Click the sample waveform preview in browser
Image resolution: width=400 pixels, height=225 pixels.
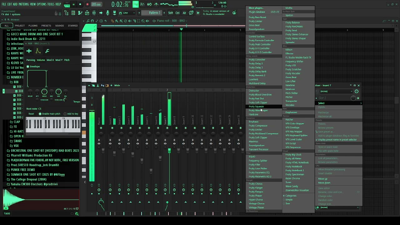(x=41, y=199)
